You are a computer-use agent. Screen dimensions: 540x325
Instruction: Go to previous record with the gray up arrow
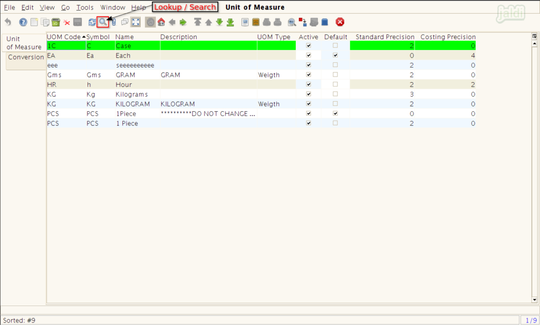pyautogui.click(x=208, y=22)
